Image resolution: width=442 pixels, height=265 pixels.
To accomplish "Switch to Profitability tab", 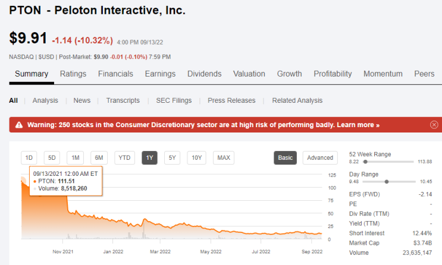I will click(x=333, y=74).
